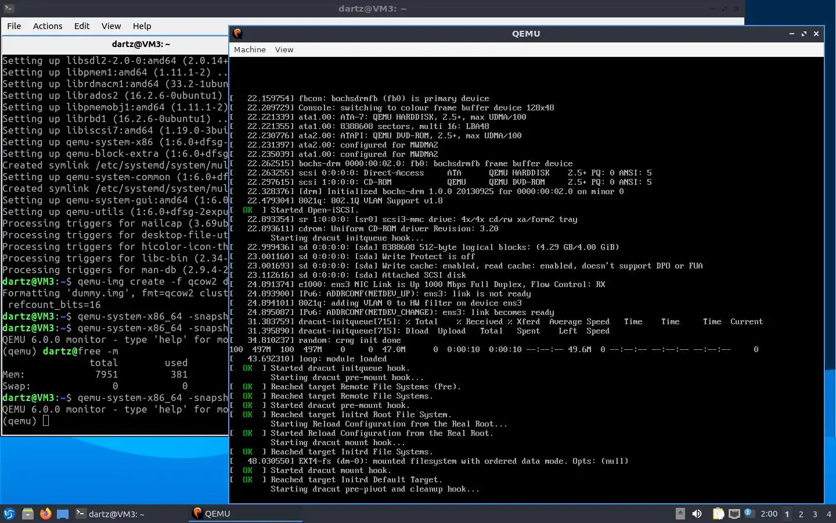
Task: Click the 'fbcon: bochsdrmfb (fb0) is primary device' line
Action: pyautogui.click(x=359, y=98)
